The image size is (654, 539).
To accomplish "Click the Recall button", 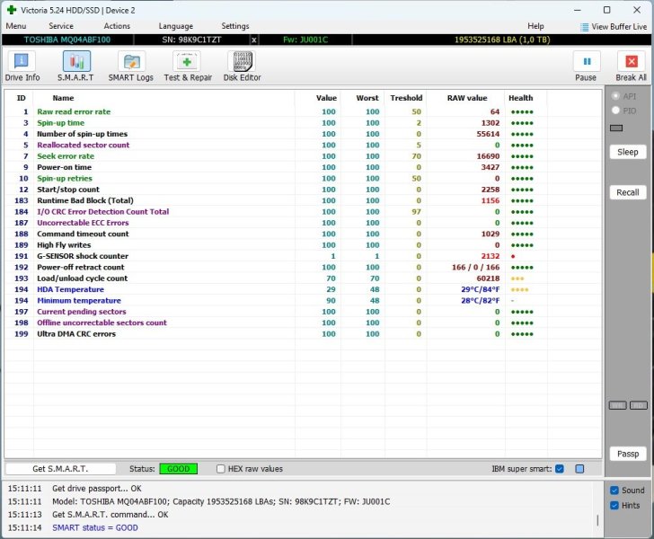I will (628, 193).
